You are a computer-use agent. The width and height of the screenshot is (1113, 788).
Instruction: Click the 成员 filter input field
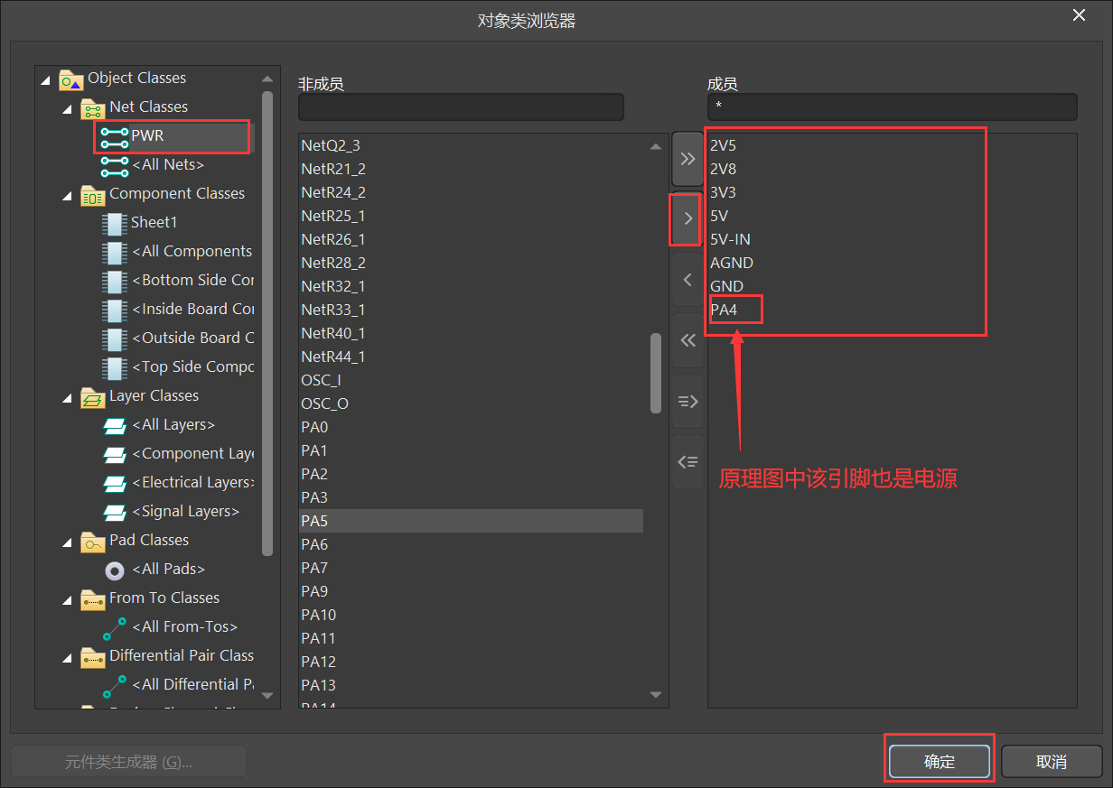(x=892, y=107)
